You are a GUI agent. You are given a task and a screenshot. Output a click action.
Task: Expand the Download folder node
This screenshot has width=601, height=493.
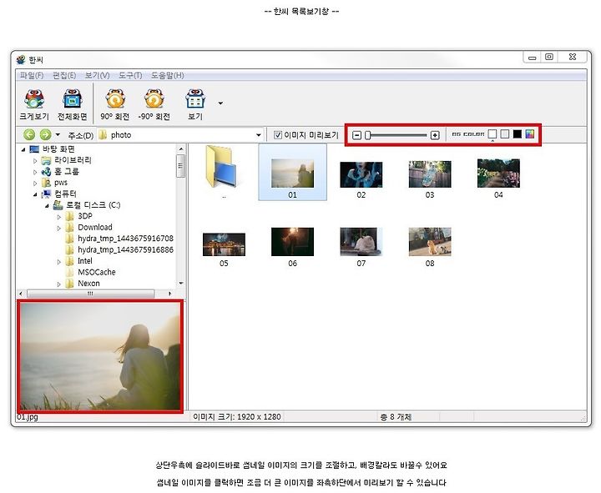(58, 228)
